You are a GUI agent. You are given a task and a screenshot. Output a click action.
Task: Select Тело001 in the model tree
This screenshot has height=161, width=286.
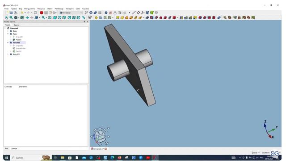pos(16,42)
